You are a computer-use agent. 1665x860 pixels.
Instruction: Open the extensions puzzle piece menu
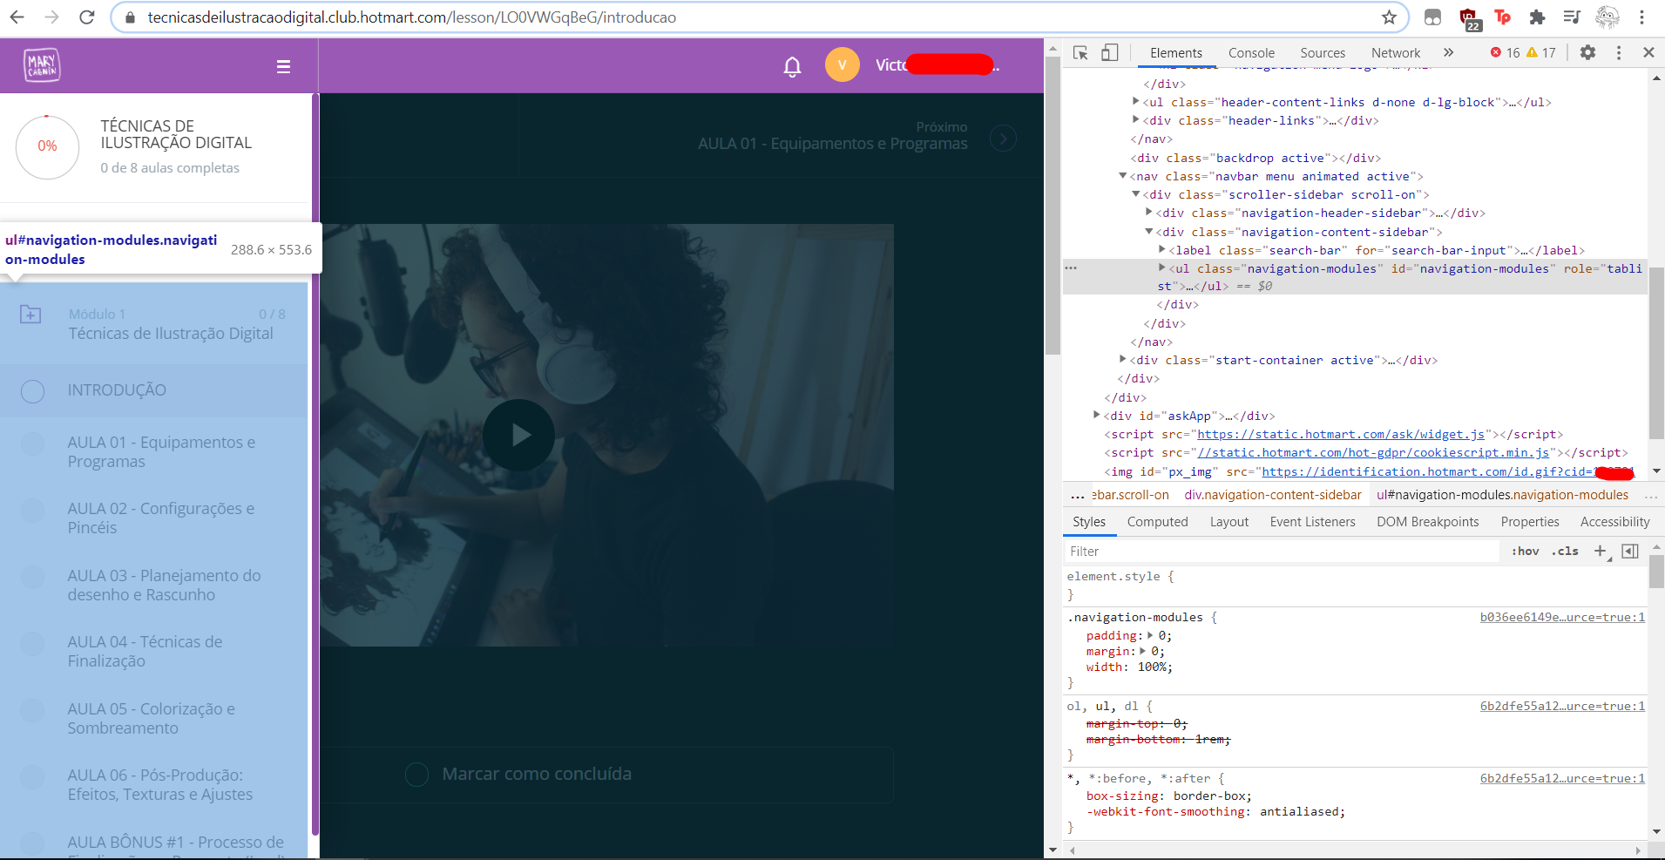click(1537, 17)
